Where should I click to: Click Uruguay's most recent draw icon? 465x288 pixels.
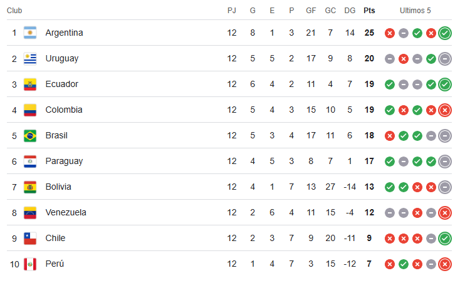click(445, 58)
